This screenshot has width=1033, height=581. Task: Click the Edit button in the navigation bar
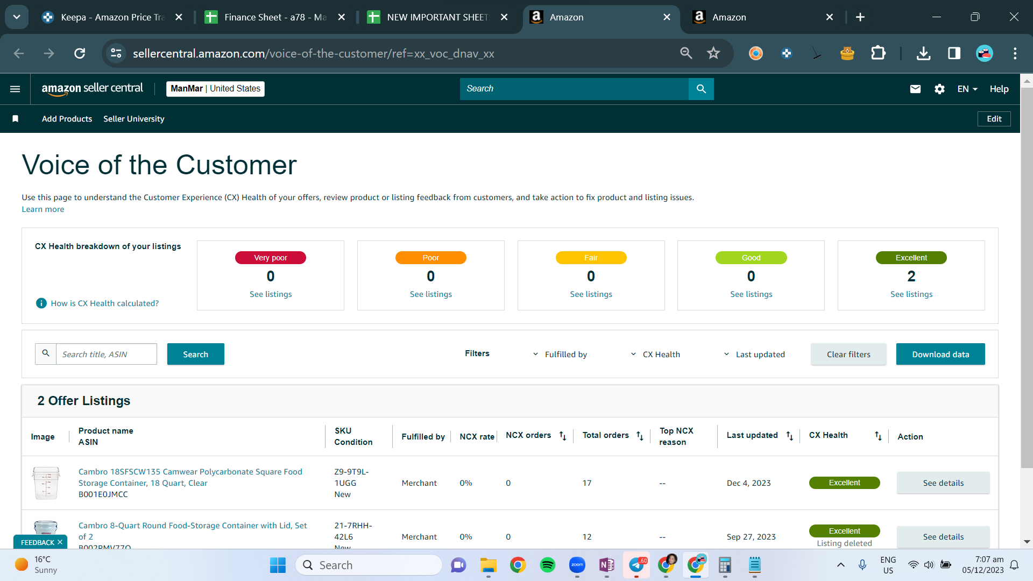click(x=994, y=119)
